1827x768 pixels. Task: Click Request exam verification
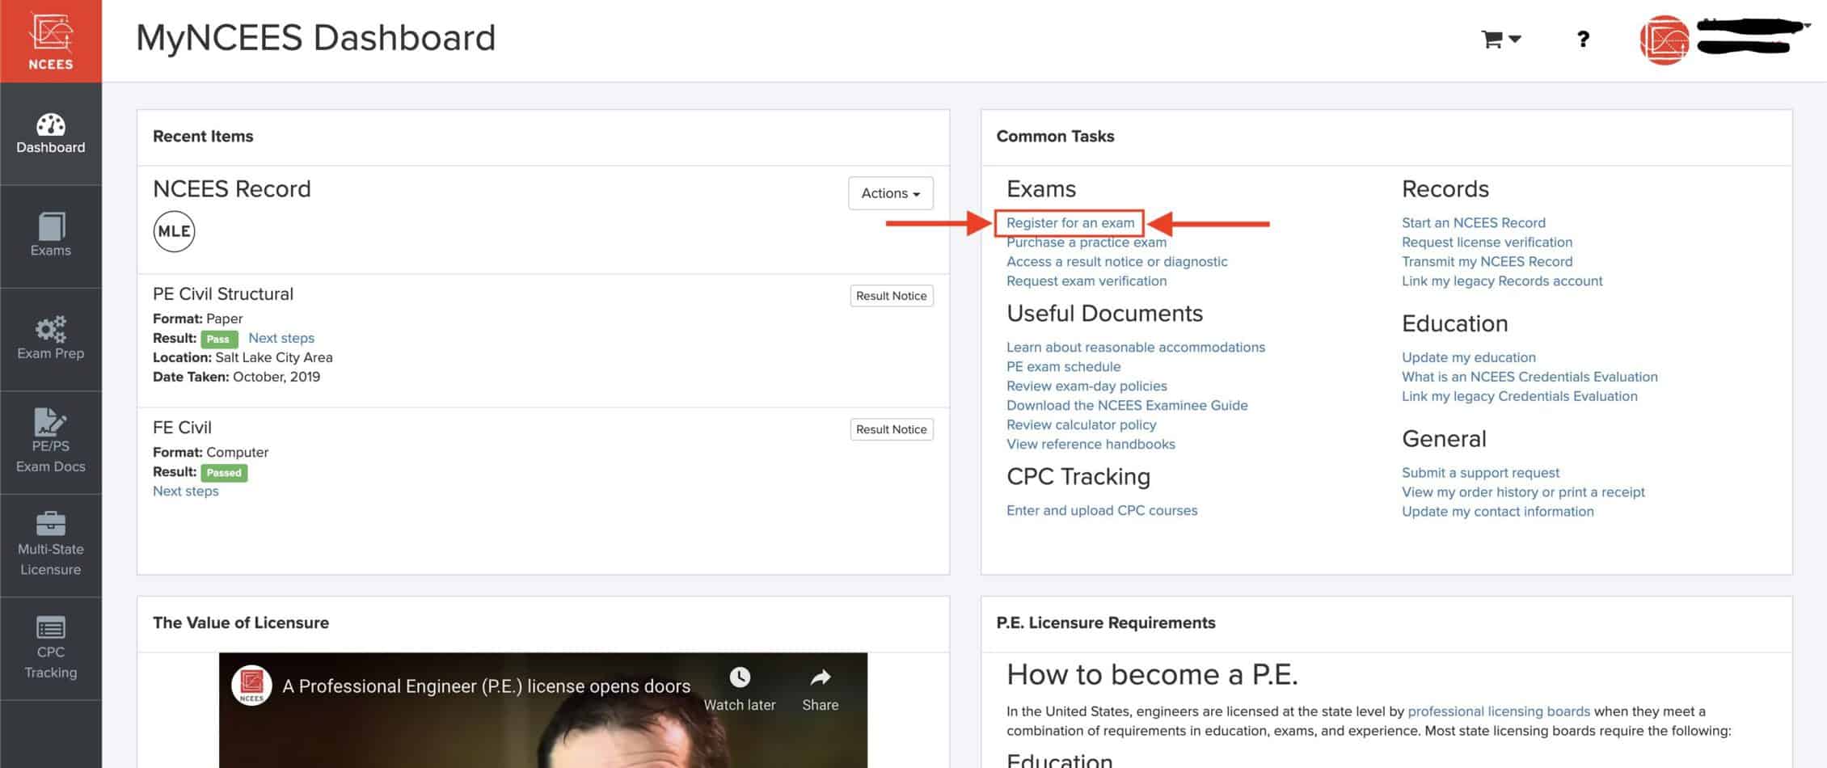1086,281
